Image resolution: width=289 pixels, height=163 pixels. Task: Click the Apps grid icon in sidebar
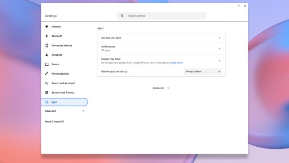point(47,102)
